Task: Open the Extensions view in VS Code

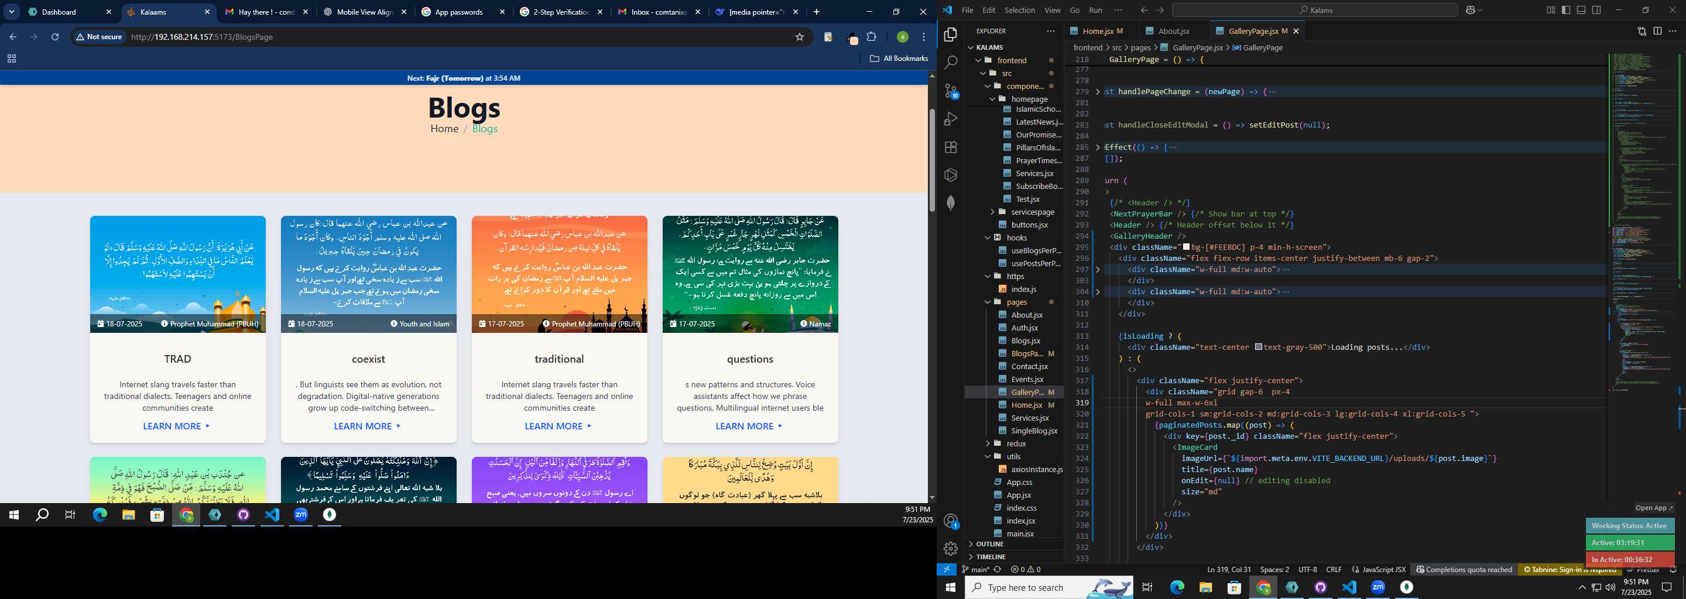Action: pyautogui.click(x=950, y=147)
